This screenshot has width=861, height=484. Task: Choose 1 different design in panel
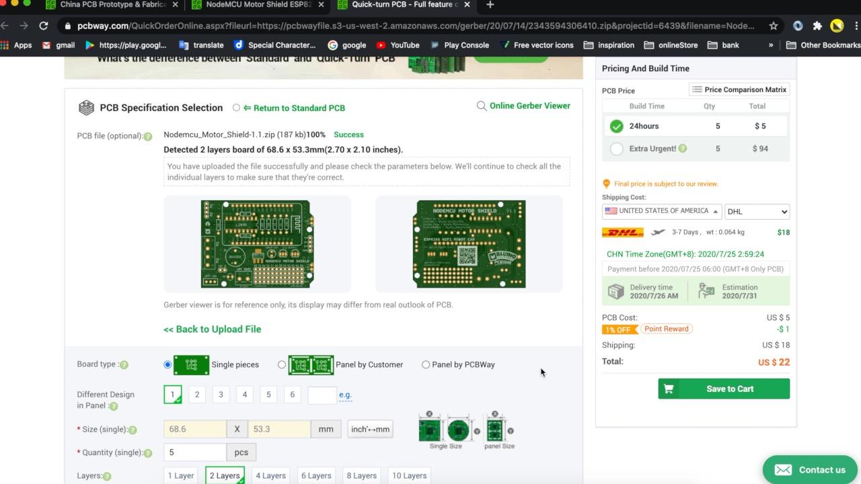173,395
